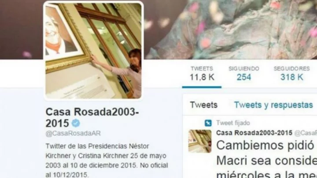The height and width of the screenshot is (178, 317).
Task: Click the Macri sea conside tweet line
Action: pyautogui.click(x=267, y=161)
